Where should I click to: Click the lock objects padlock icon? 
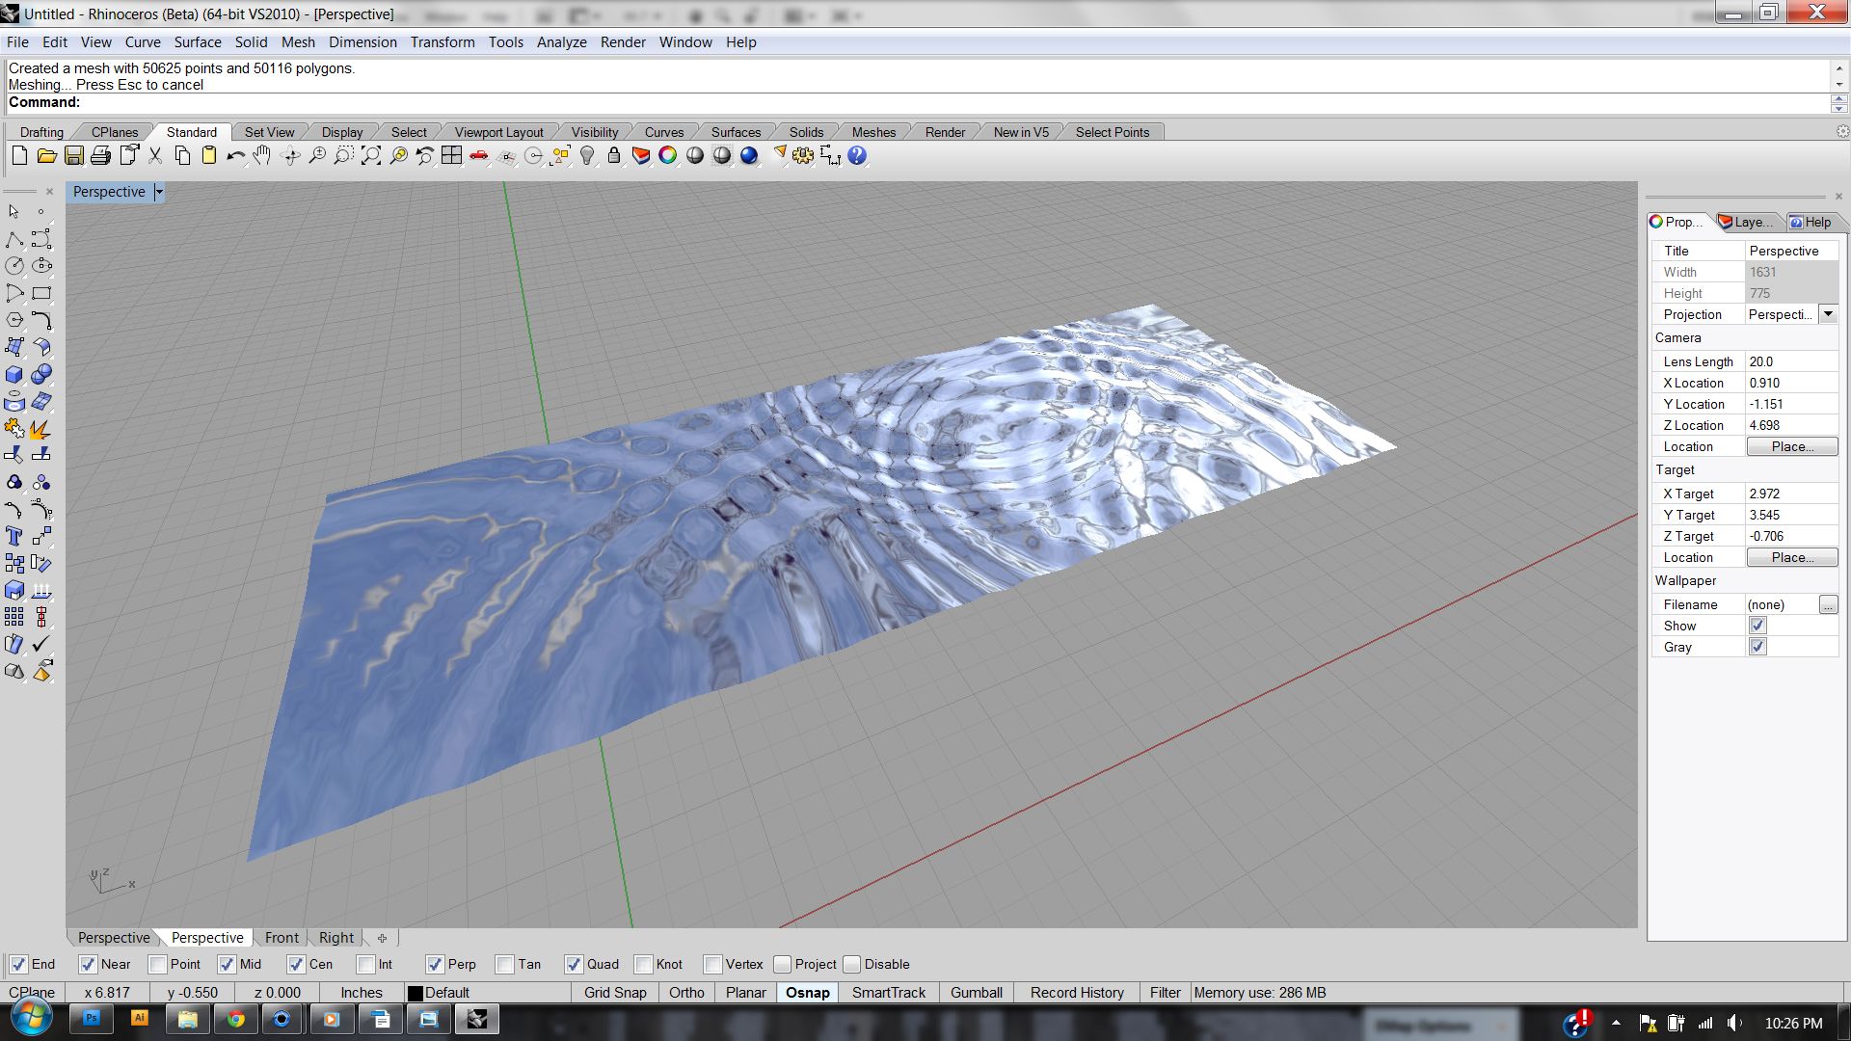pos(614,156)
